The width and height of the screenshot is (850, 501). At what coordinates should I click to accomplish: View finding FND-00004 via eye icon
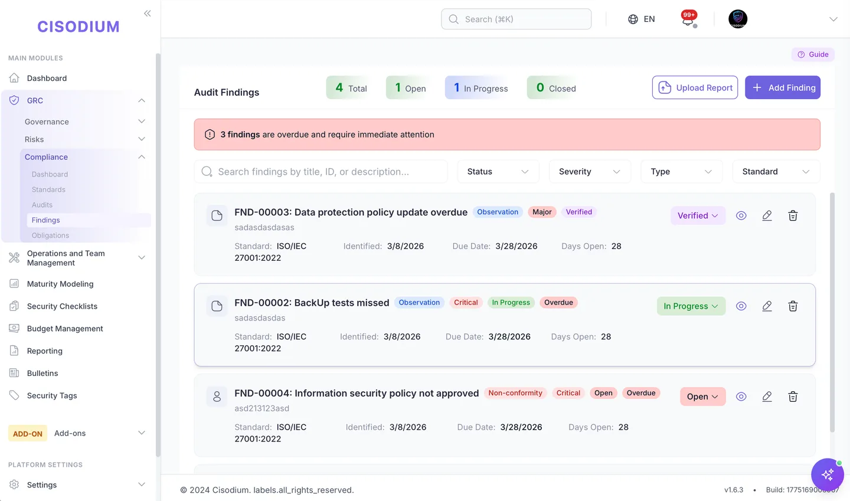pyautogui.click(x=741, y=397)
